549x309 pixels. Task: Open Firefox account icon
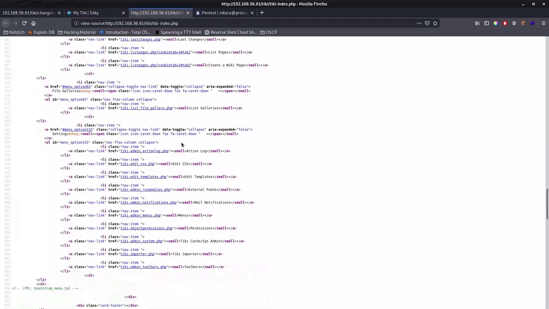(x=514, y=23)
